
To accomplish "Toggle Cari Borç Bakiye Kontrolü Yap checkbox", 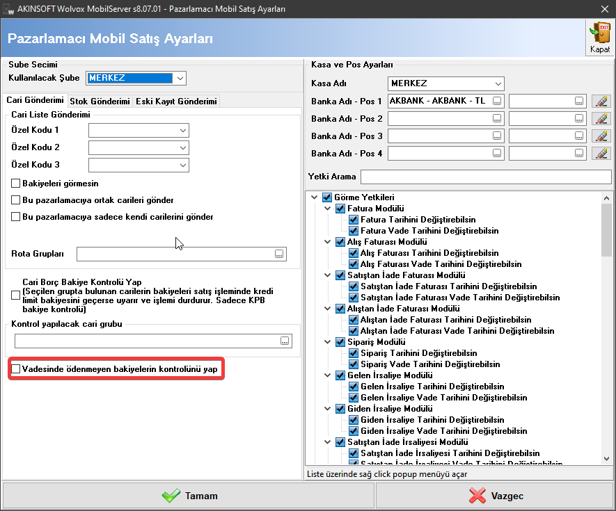I will pos(16,295).
